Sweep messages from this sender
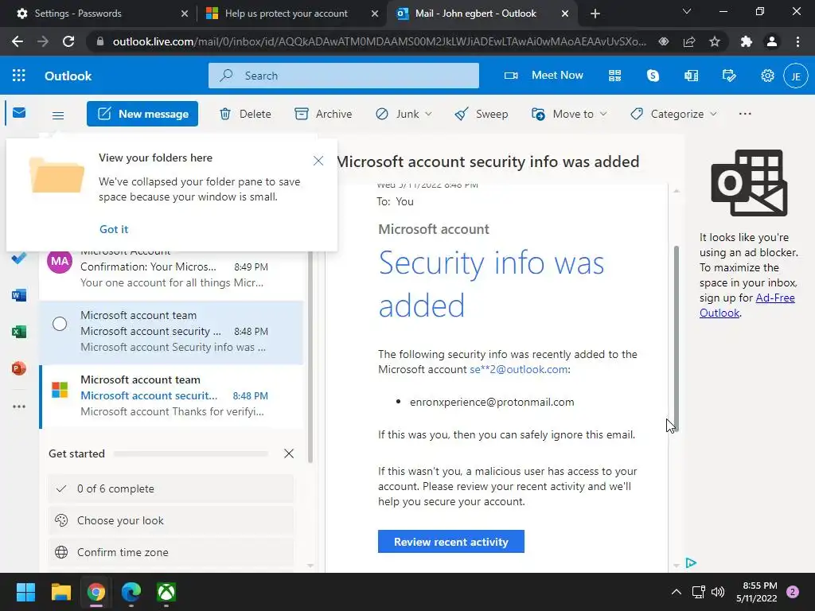The image size is (815, 611). [x=482, y=114]
